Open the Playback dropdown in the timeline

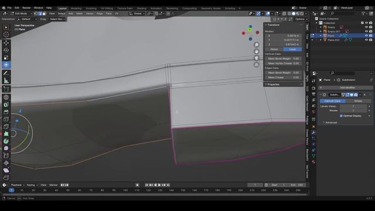(x=18, y=185)
